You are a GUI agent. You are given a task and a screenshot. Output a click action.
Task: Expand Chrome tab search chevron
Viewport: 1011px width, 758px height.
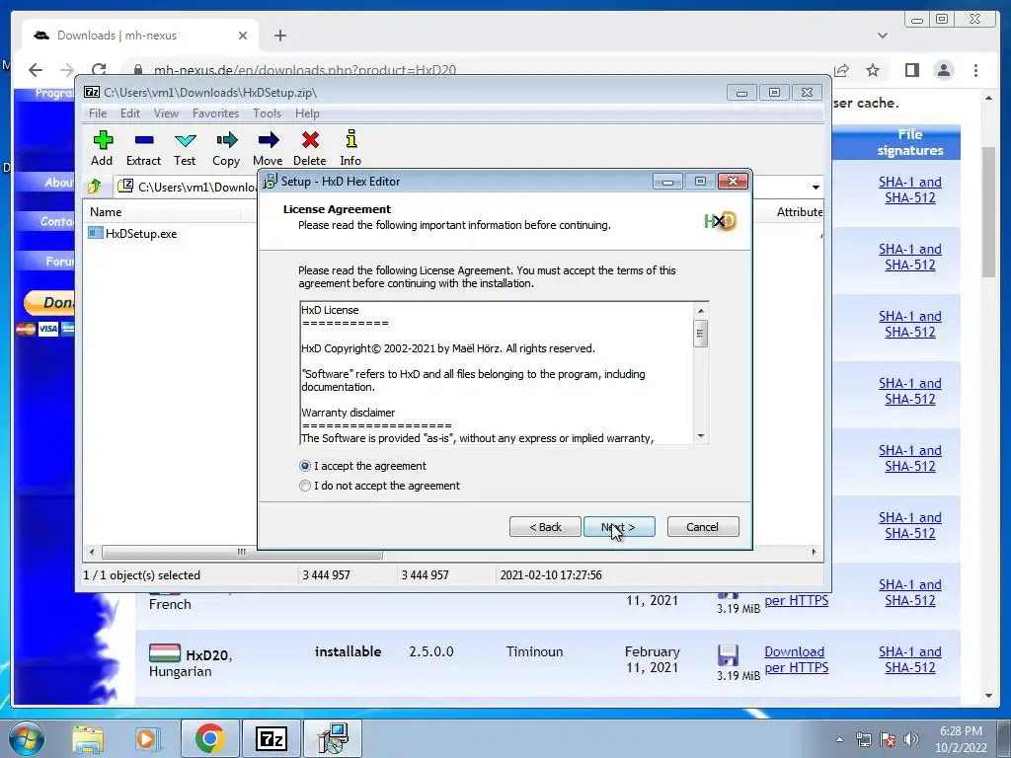click(x=883, y=36)
